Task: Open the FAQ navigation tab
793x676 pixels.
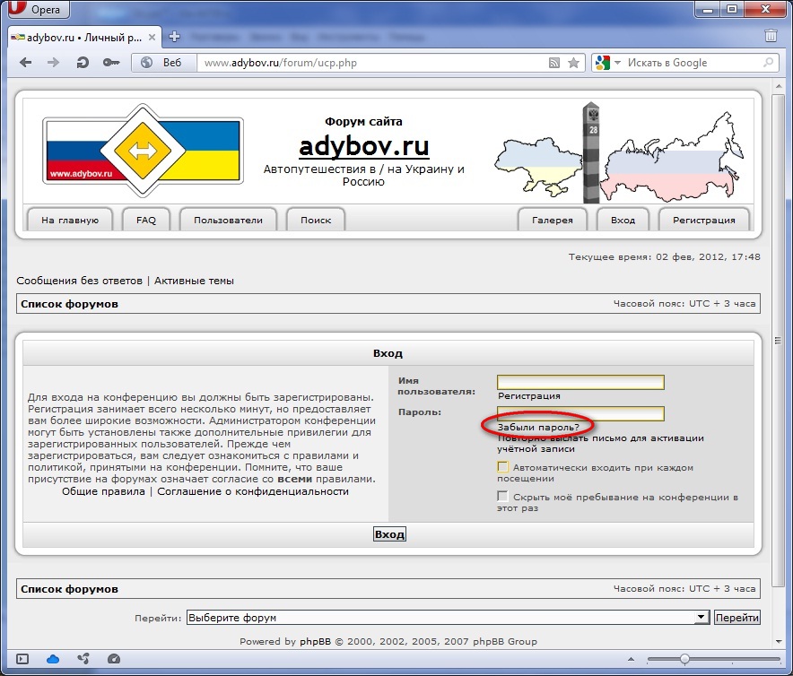Action: click(x=146, y=220)
